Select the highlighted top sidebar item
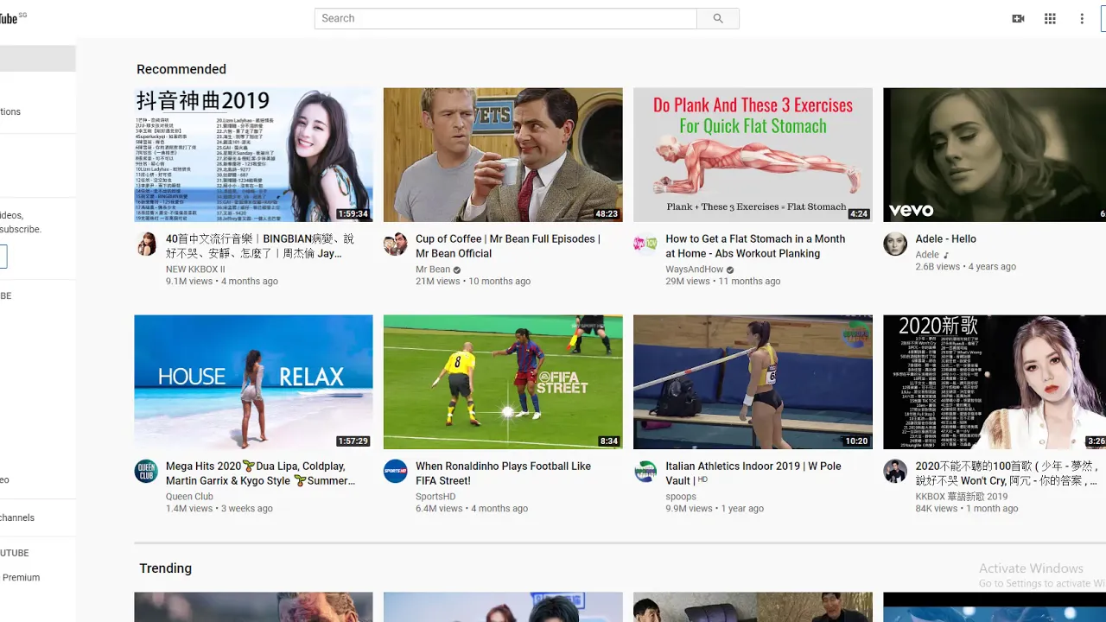 click(x=38, y=58)
